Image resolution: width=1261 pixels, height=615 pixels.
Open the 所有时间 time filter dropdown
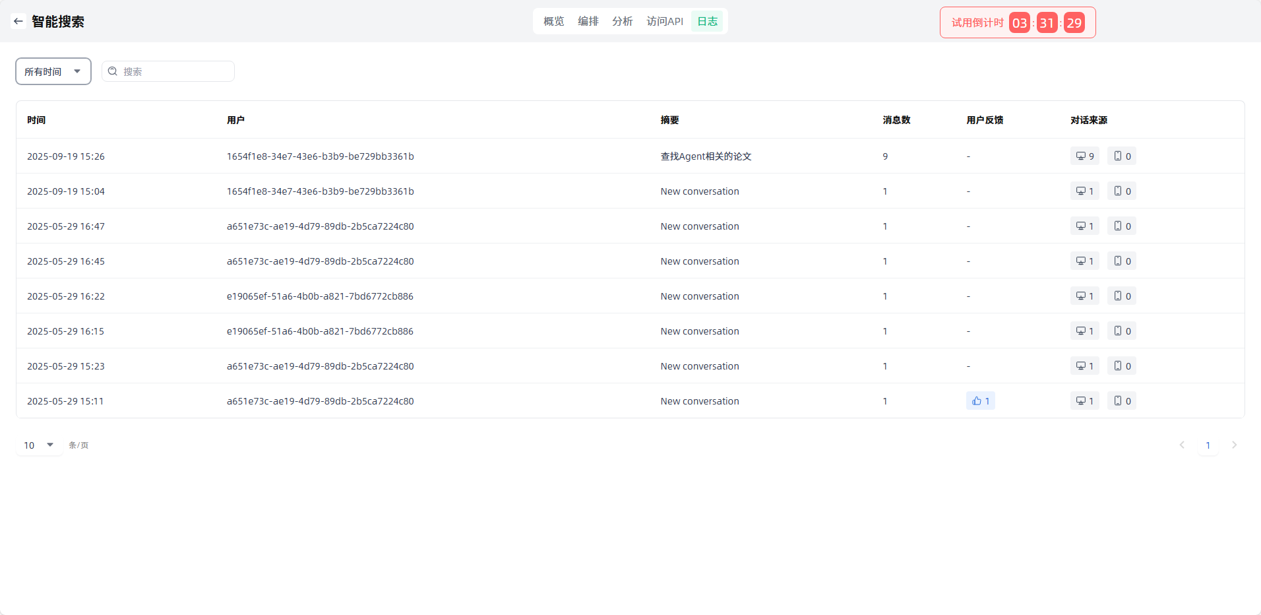[x=53, y=71]
